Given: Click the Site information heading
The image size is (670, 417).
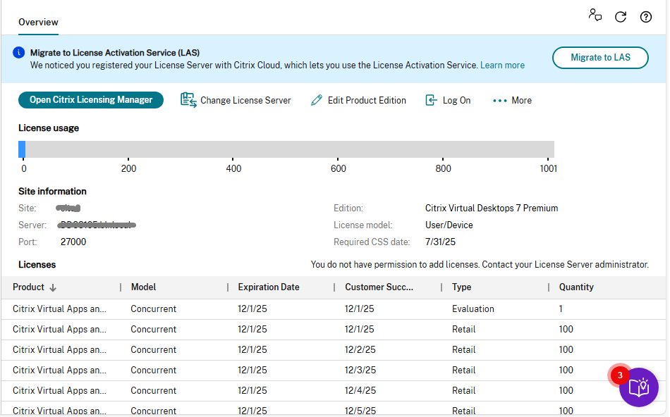Looking at the screenshot, I should tap(52, 191).
